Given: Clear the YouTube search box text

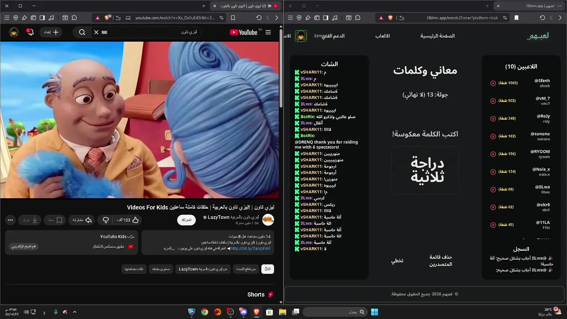Looking at the screenshot, I should tap(96, 32).
